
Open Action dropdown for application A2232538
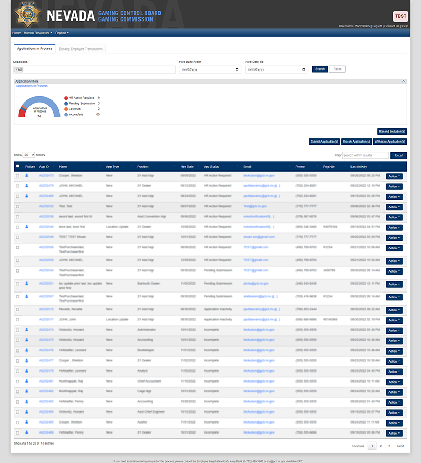point(394,217)
